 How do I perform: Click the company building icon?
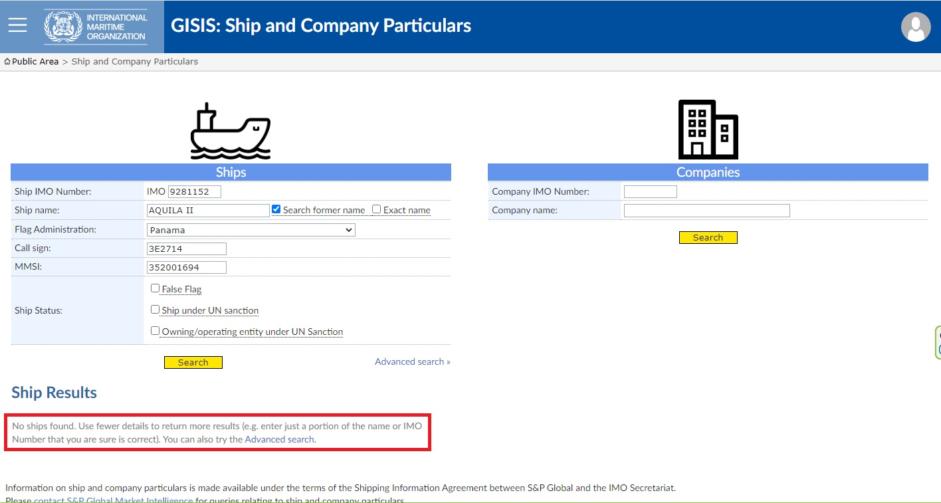(x=708, y=130)
